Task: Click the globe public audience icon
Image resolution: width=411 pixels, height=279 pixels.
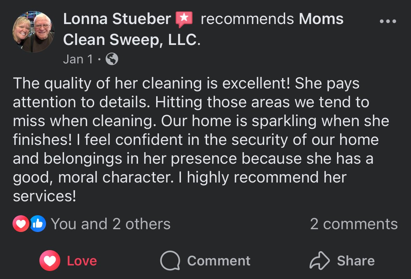Action: (x=112, y=59)
